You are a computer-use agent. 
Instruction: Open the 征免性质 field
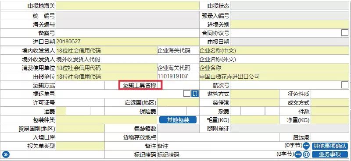tap(330, 94)
